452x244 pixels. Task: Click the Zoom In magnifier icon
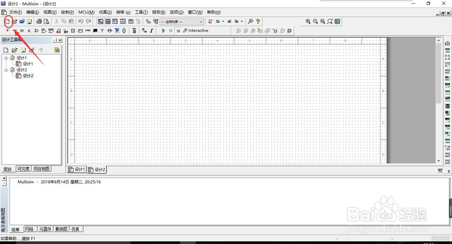pyautogui.click(x=308, y=21)
